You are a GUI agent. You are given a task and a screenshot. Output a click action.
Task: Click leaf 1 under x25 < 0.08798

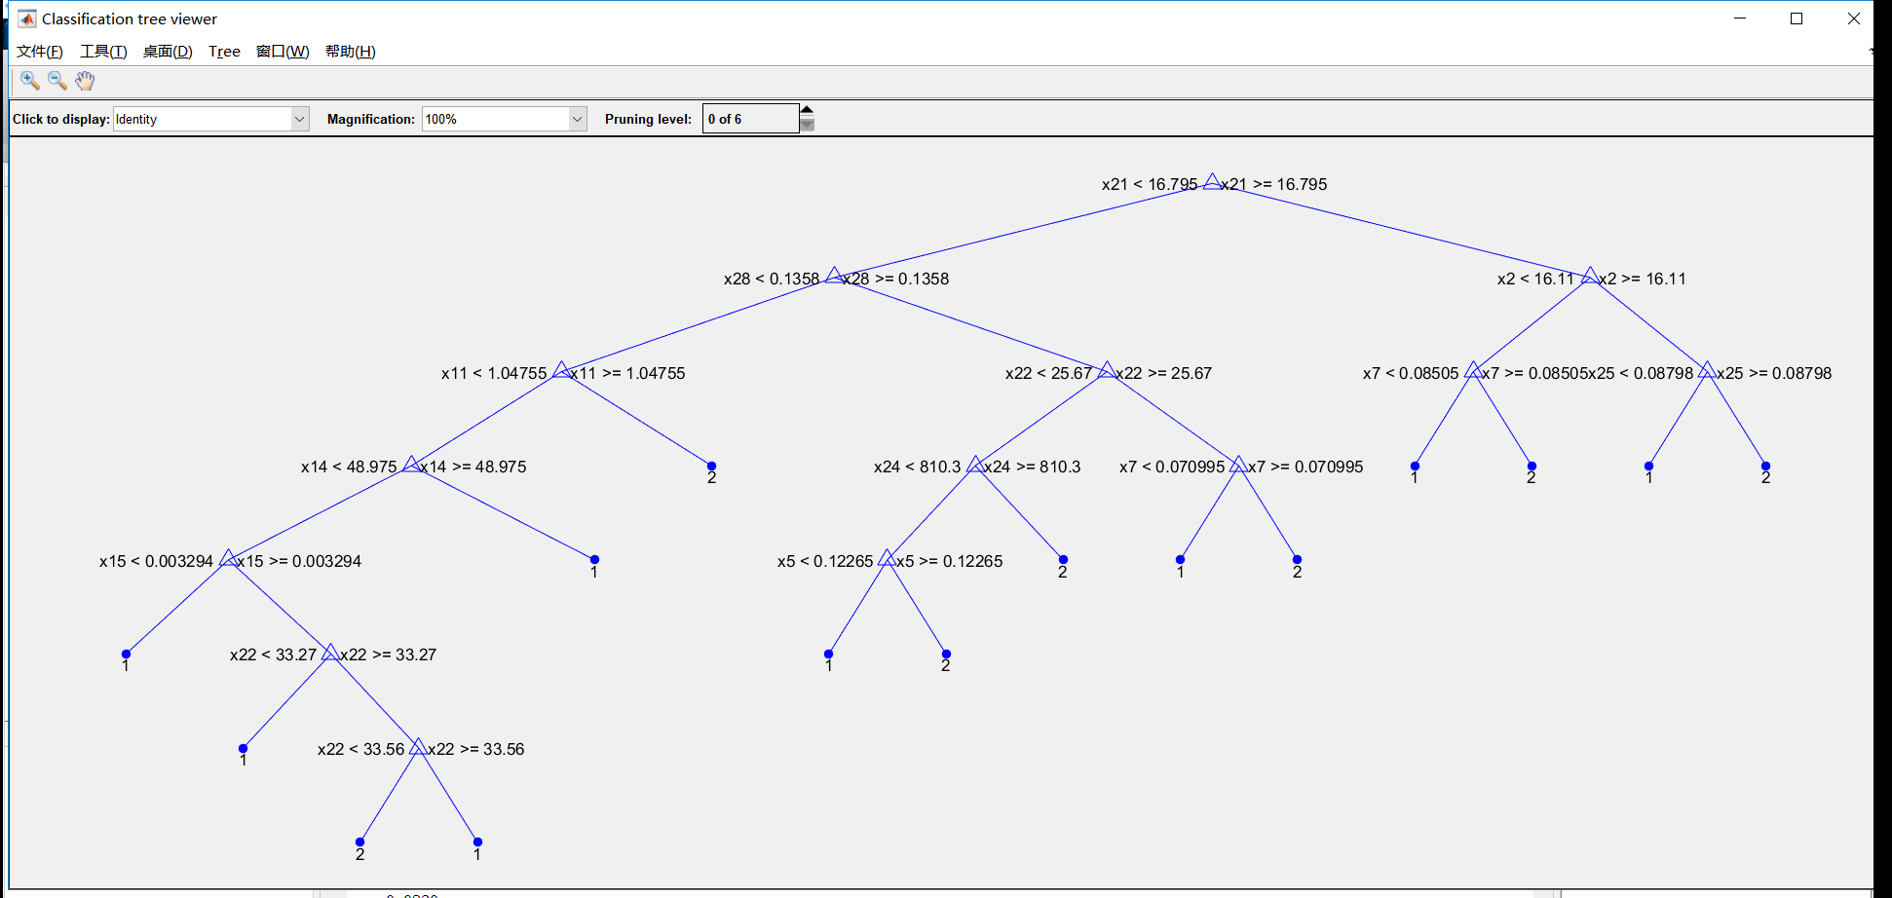point(1648,467)
